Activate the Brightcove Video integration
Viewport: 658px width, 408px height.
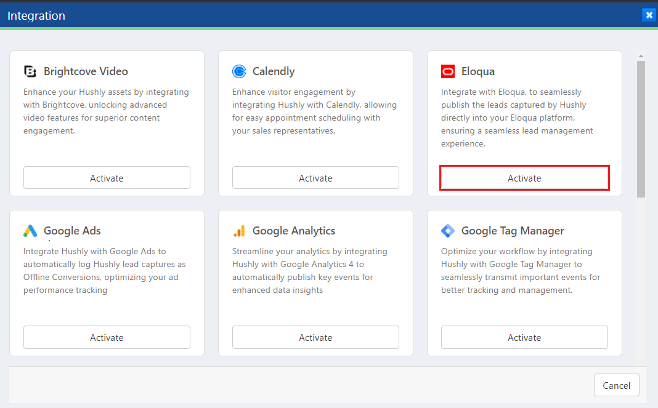pyautogui.click(x=107, y=178)
